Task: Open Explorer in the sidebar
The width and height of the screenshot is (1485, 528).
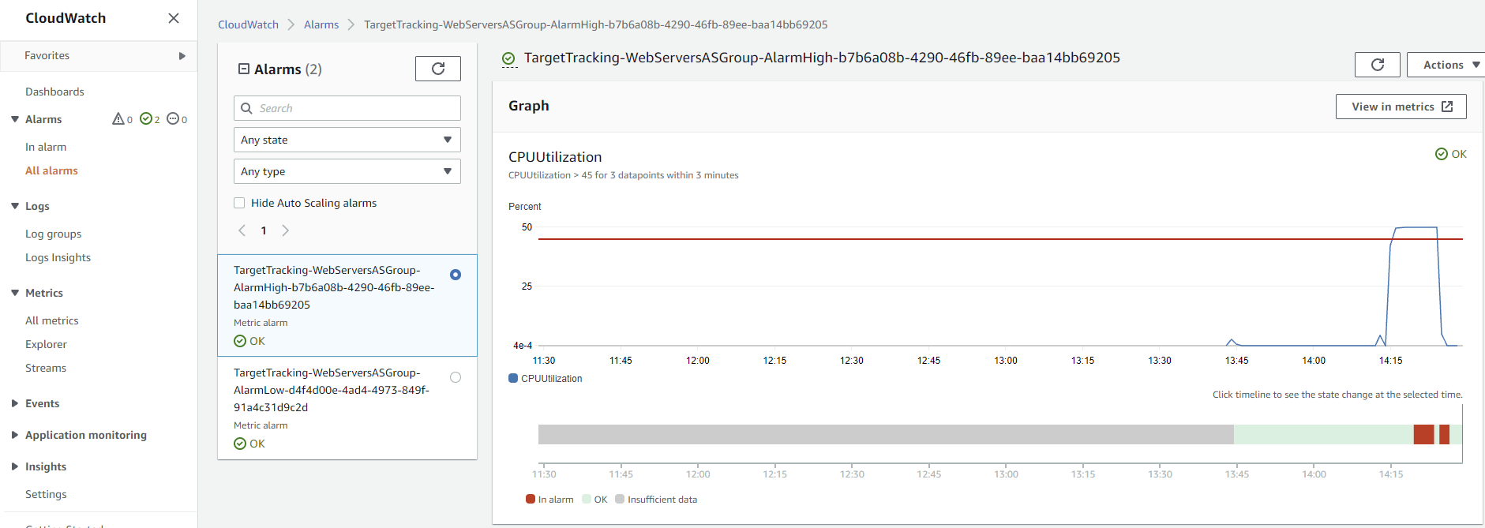Action: click(x=46, y=344)
